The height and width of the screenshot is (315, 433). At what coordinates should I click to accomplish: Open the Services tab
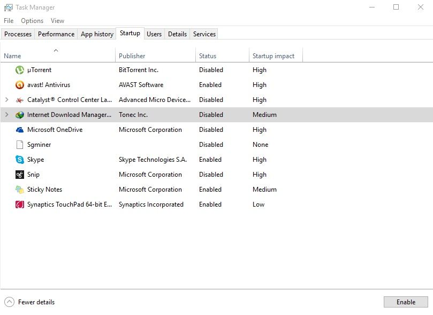click(204, 34)
